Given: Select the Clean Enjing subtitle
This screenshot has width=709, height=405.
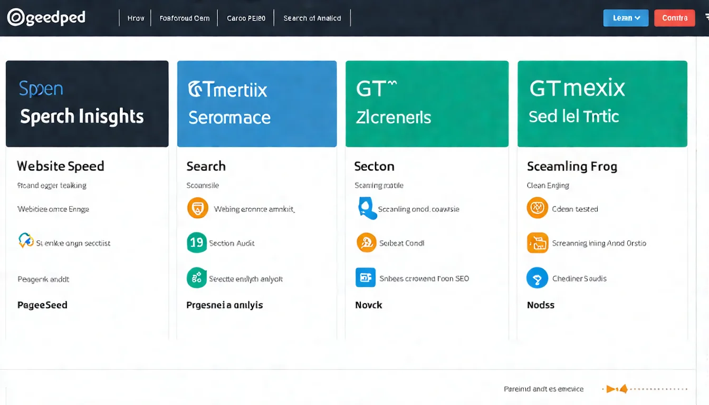Looking at the screenshot, I should (548, 185).
